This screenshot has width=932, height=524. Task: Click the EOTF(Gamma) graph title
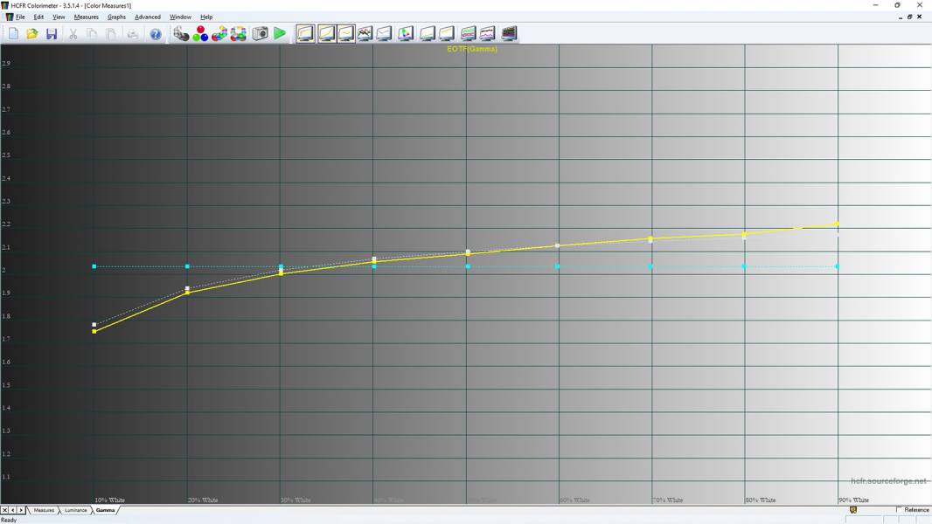[x=472, y=49]
